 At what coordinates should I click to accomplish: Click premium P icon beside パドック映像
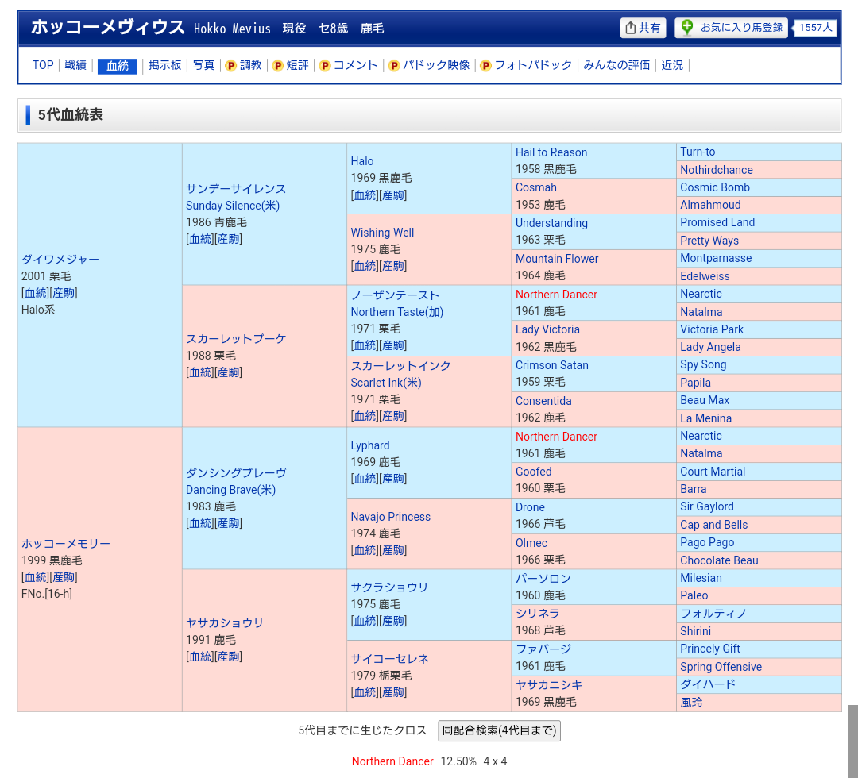click(x=394, y=66)
